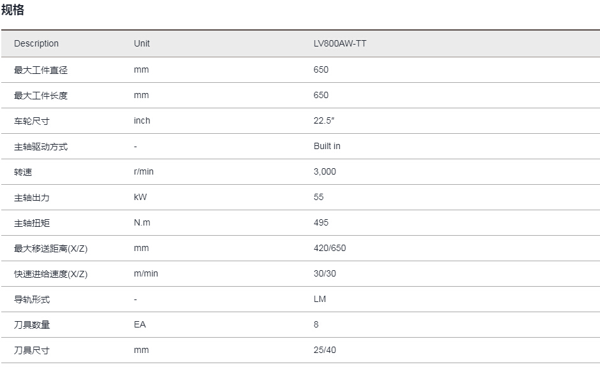Select the 420/650 travel value

pos(330,248)
